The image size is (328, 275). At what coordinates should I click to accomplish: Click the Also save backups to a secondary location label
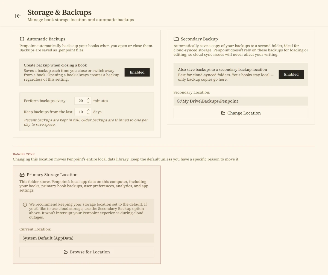click(x=222, y=69)
